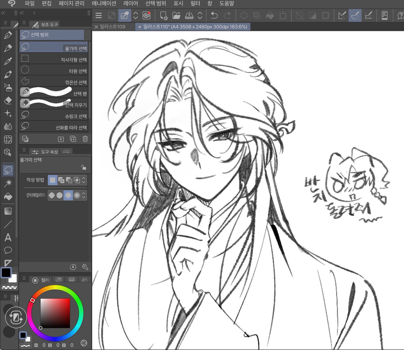Open a file using the folder icon
Image resolution: width=404 pixels, height=350 pixels.
tap(176, 15)
